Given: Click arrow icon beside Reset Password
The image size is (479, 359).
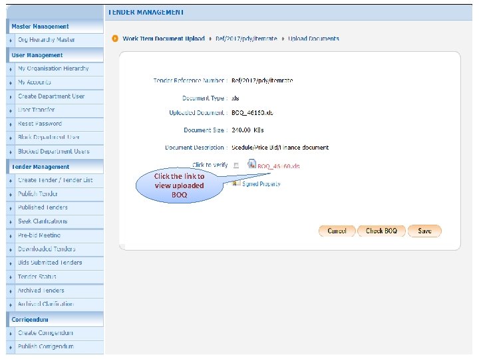Looking at the screenshot, I should (x=11, y=124).
